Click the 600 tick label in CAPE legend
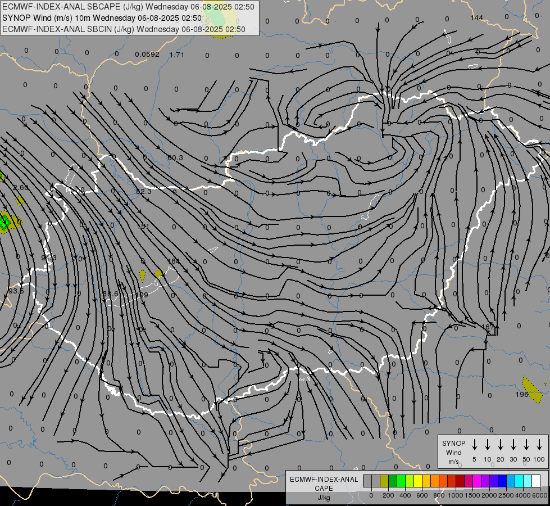Viewport: 550px width, 506px height. [422, 495]
